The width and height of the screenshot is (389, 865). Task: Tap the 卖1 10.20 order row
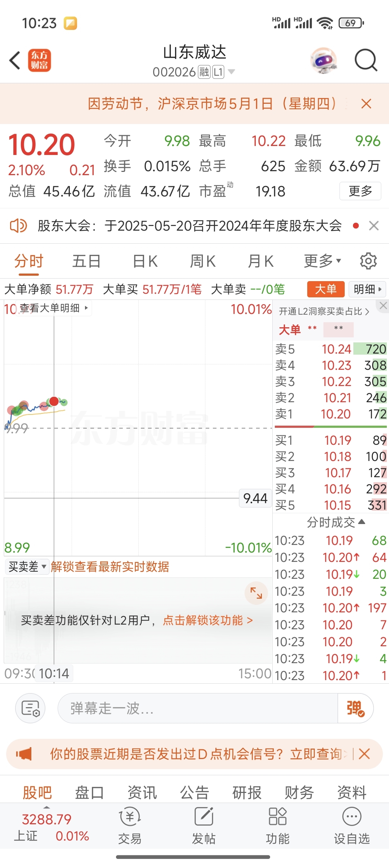pos(331,414)
